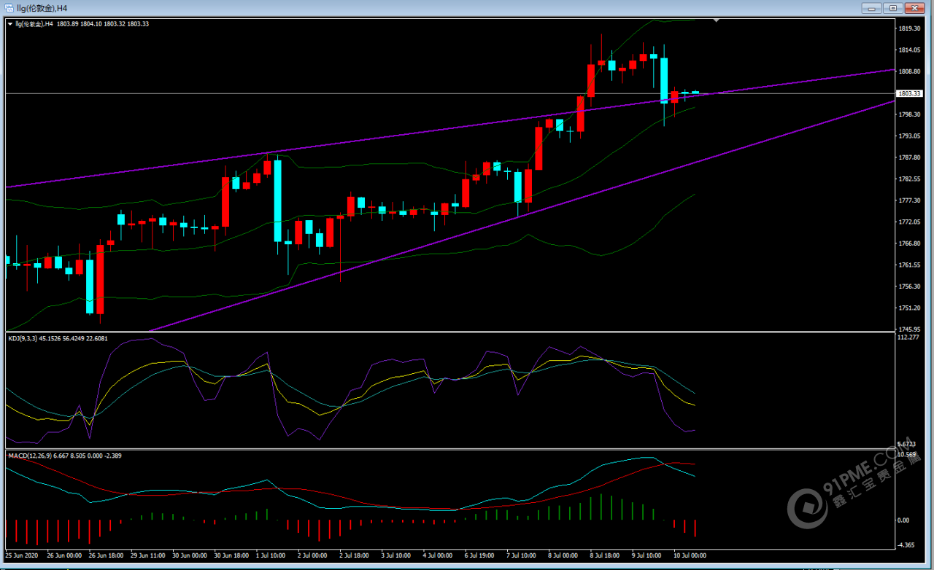Click the current price tag 1803.33
The width and height of the screenshot is (934, 570).
(910, 93)
